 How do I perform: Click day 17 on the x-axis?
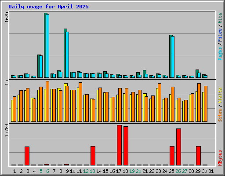pyautogui.click(x=119, y=171)
